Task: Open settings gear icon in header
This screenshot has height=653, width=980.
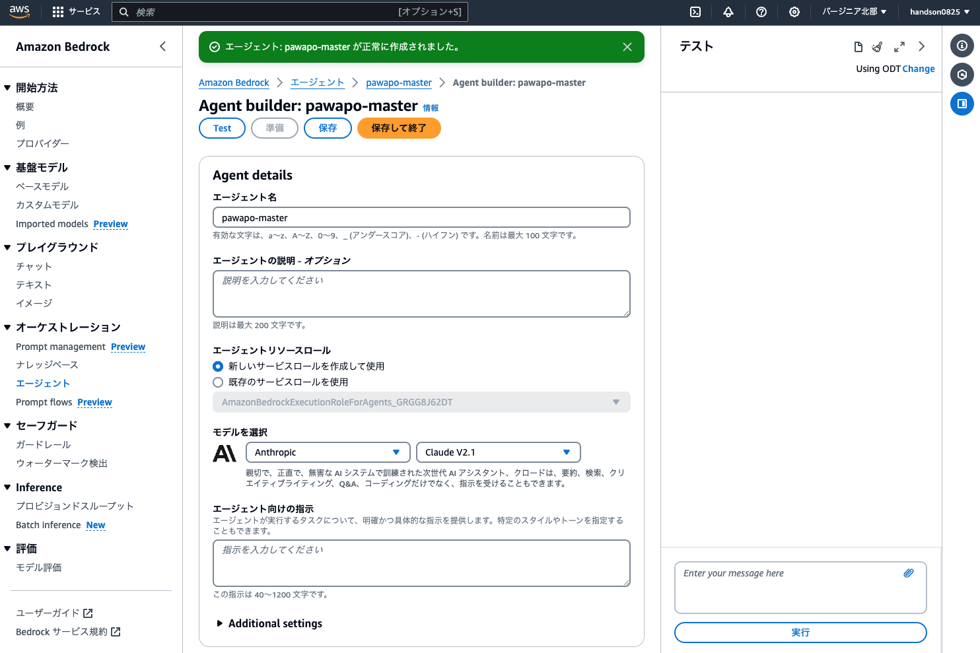Action: [x=794, y=12]
